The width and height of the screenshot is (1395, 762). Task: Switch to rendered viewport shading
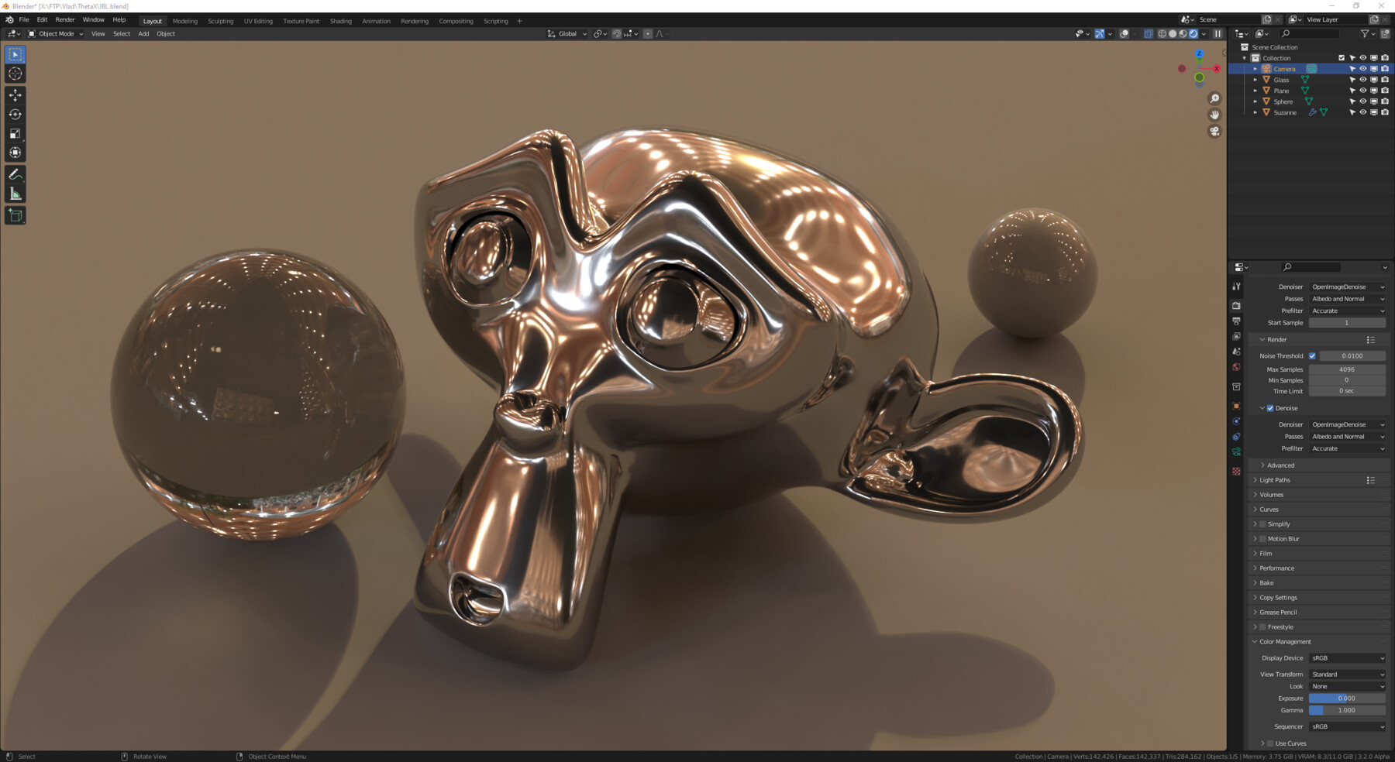[x=1193, y=33]
